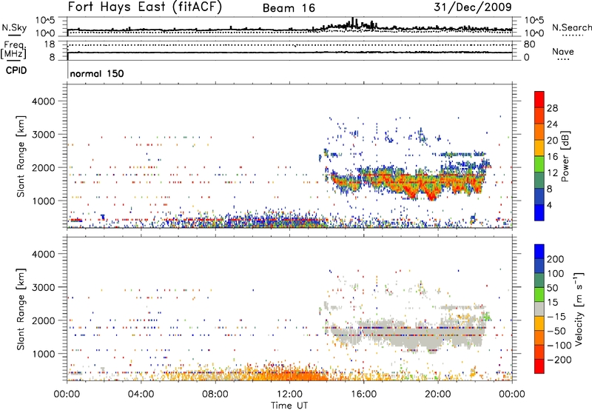Screen dimensions: 592x410
Task: Select the "-200" label on the velocity colorbar
Action: (x=559, y=360)
